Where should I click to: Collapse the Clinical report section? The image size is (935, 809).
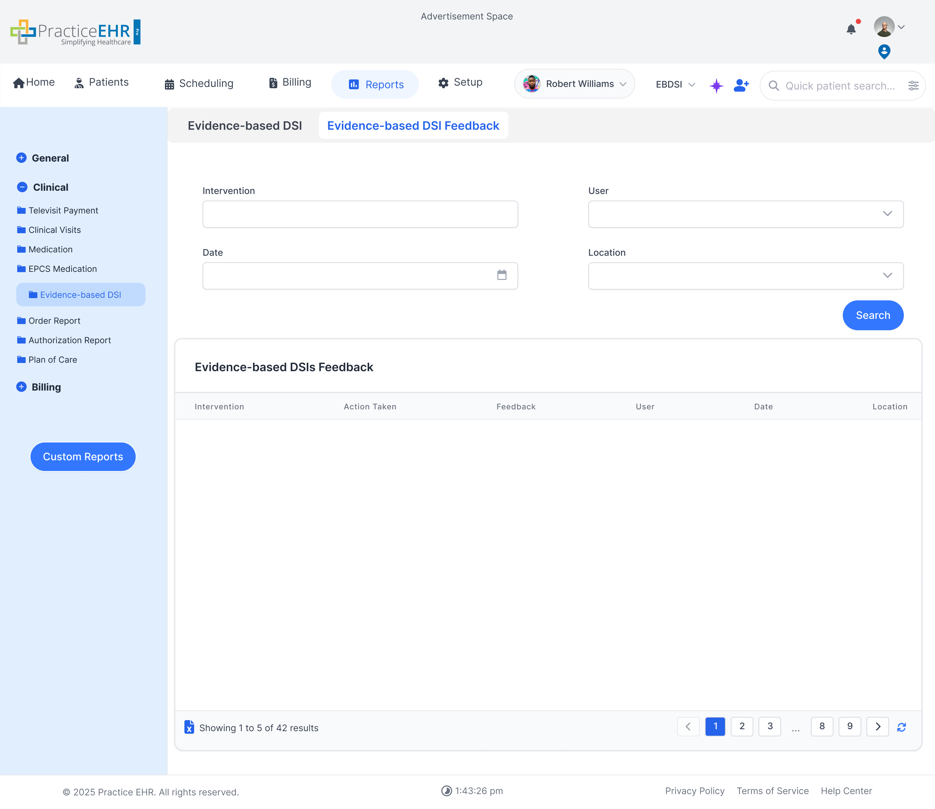tap(22, 187)
